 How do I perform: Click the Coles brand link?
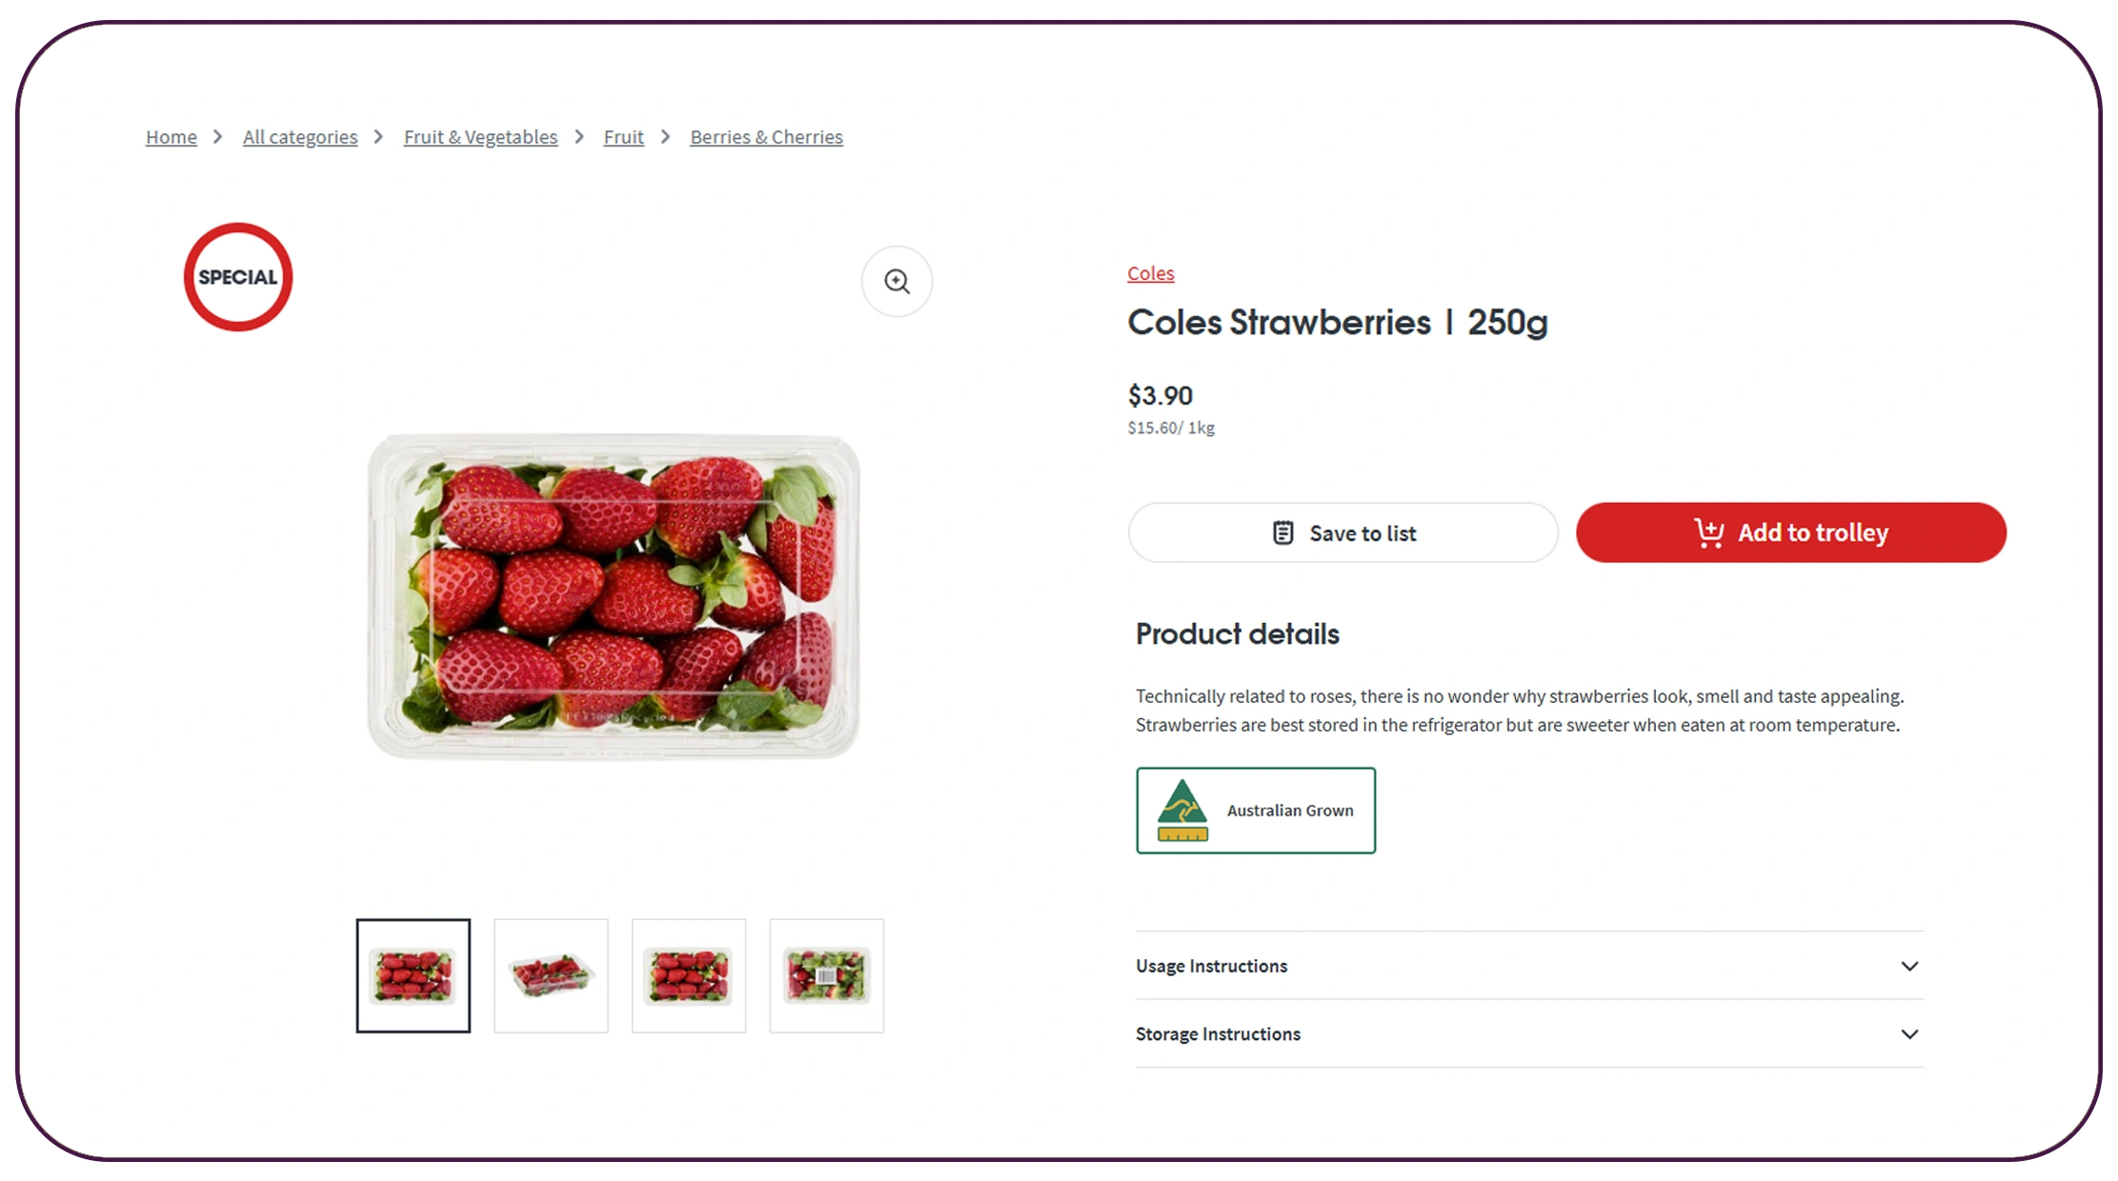[1150, 273]
